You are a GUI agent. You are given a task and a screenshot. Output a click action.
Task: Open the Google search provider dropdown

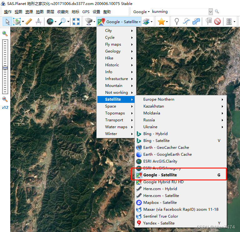(141, 12)
